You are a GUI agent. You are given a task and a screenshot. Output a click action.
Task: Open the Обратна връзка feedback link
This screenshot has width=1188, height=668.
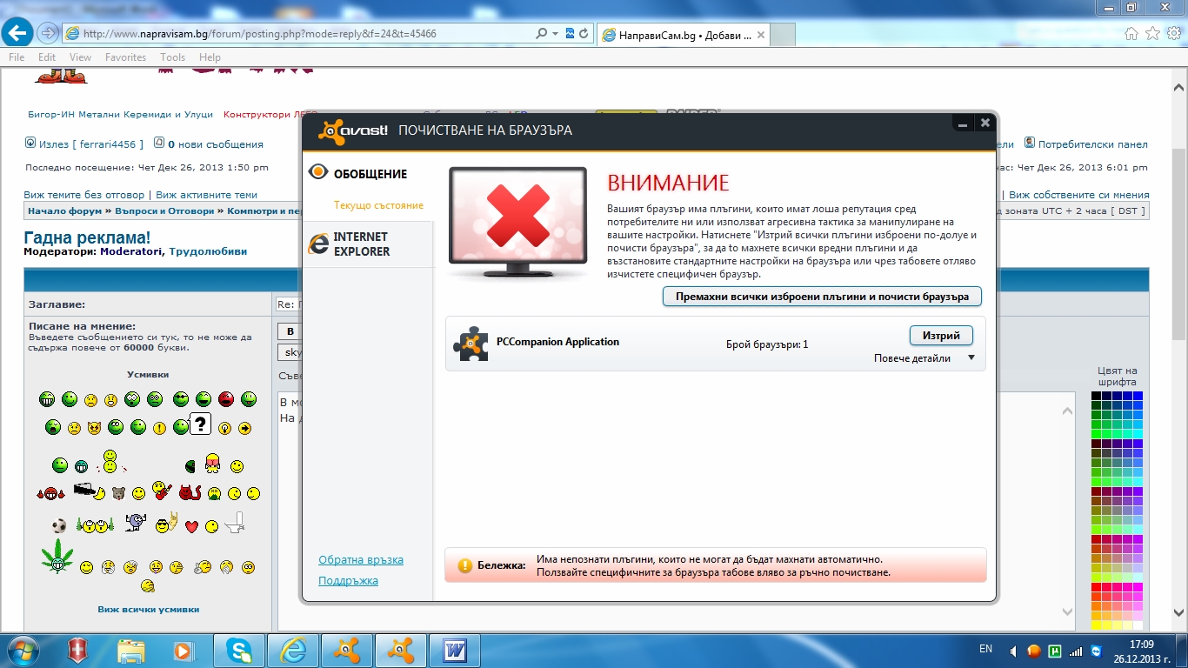click(x=361, y=560)
